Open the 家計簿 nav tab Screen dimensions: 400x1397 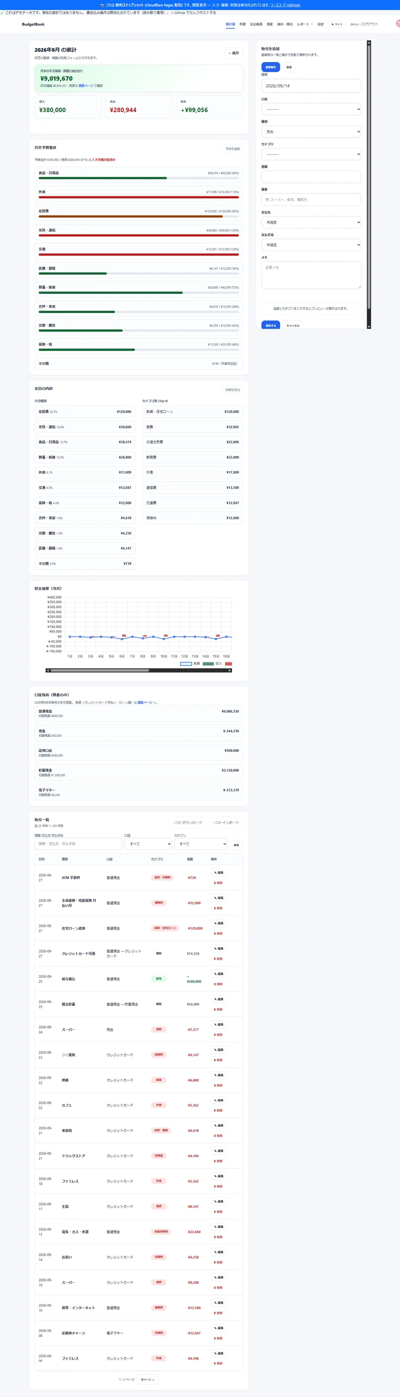(x=230, y=25)
